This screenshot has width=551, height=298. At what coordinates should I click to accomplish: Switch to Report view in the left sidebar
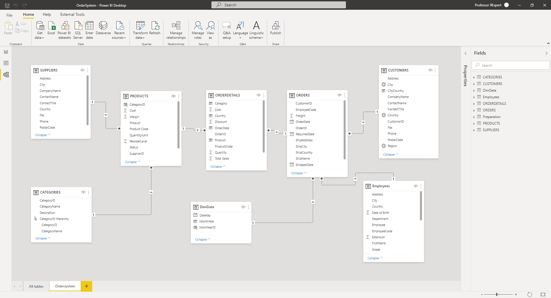6,52
